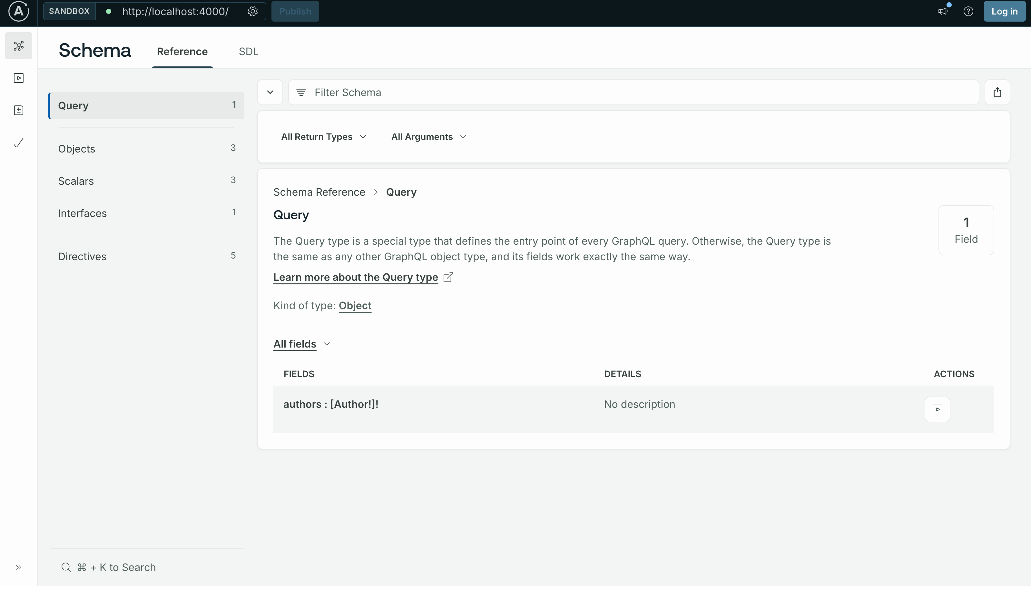
Task: Open All Arguments dropdown
Action: [x=428, y=137]
